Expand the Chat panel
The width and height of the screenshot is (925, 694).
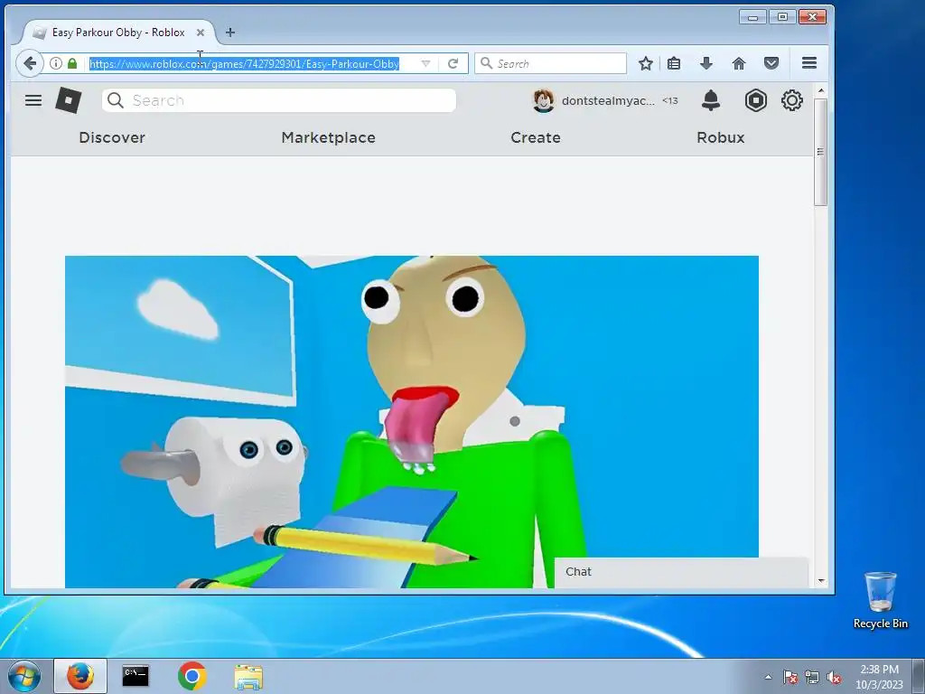(x=681, y=572)
